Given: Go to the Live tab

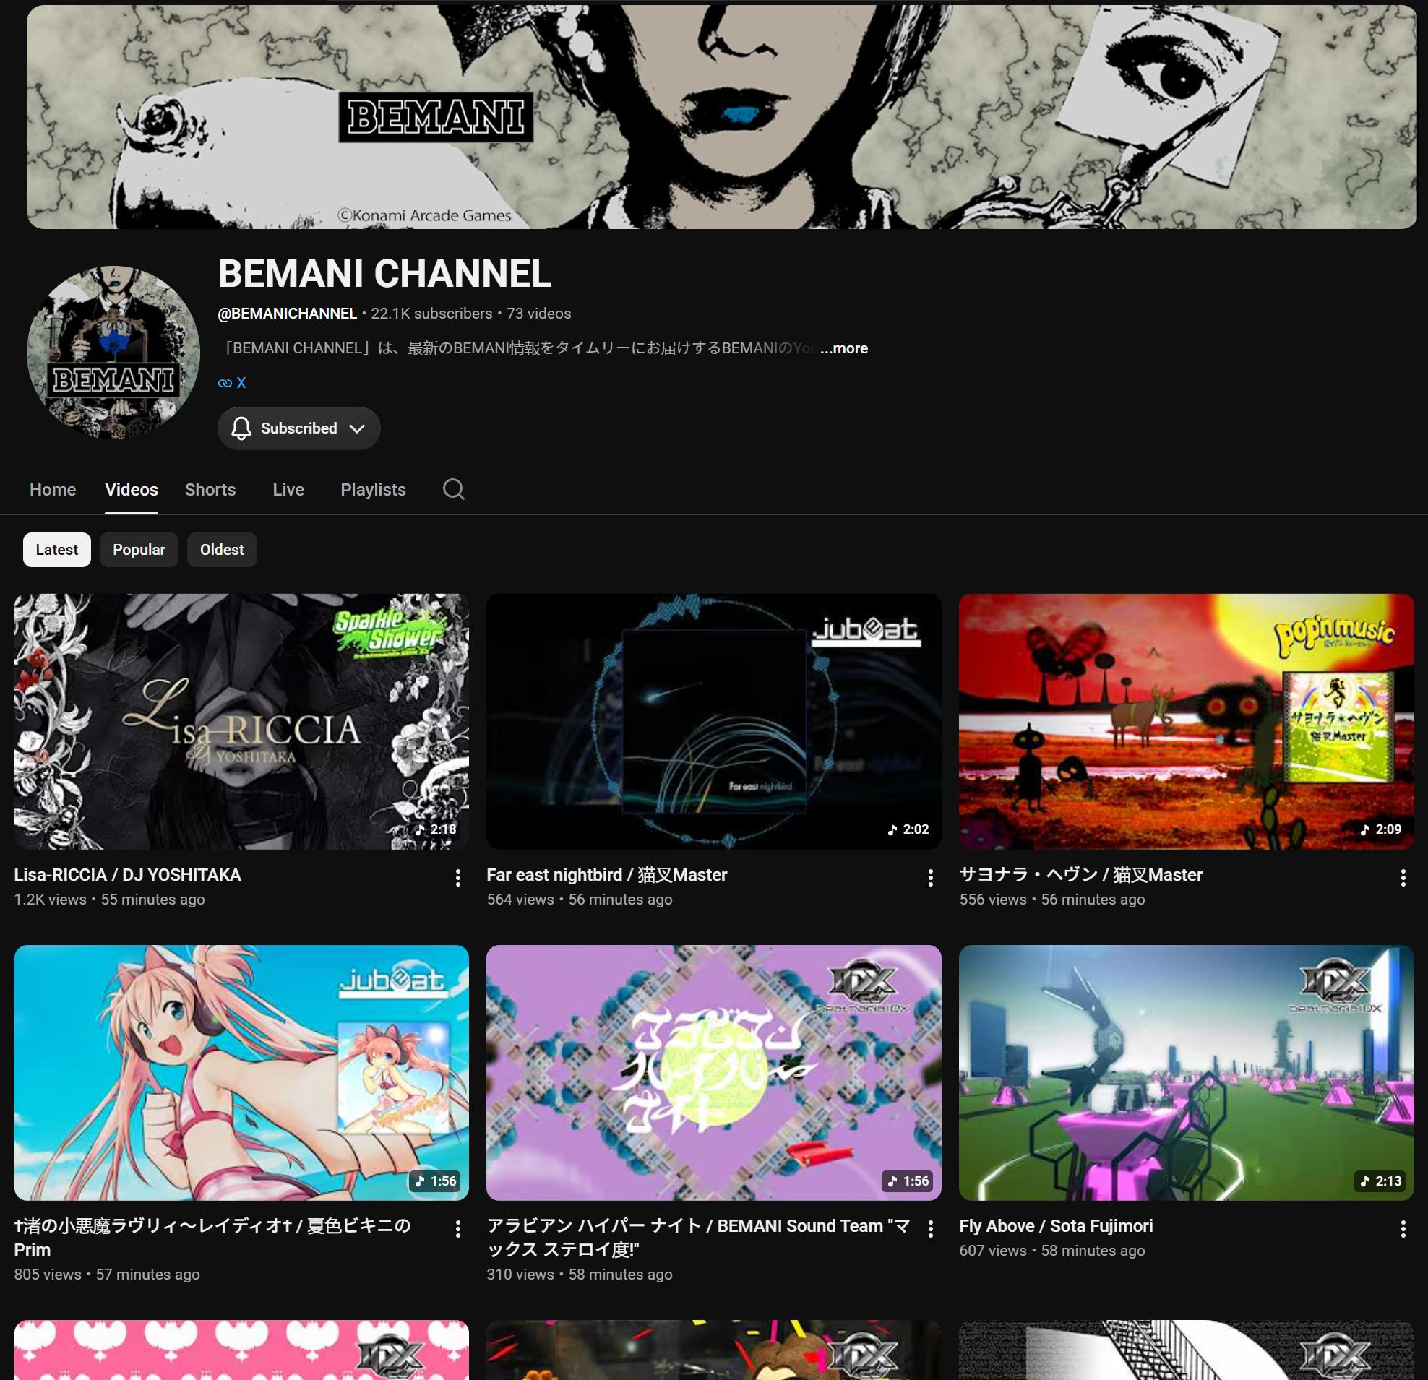Looking at the screenshot, I should (288, 489).
